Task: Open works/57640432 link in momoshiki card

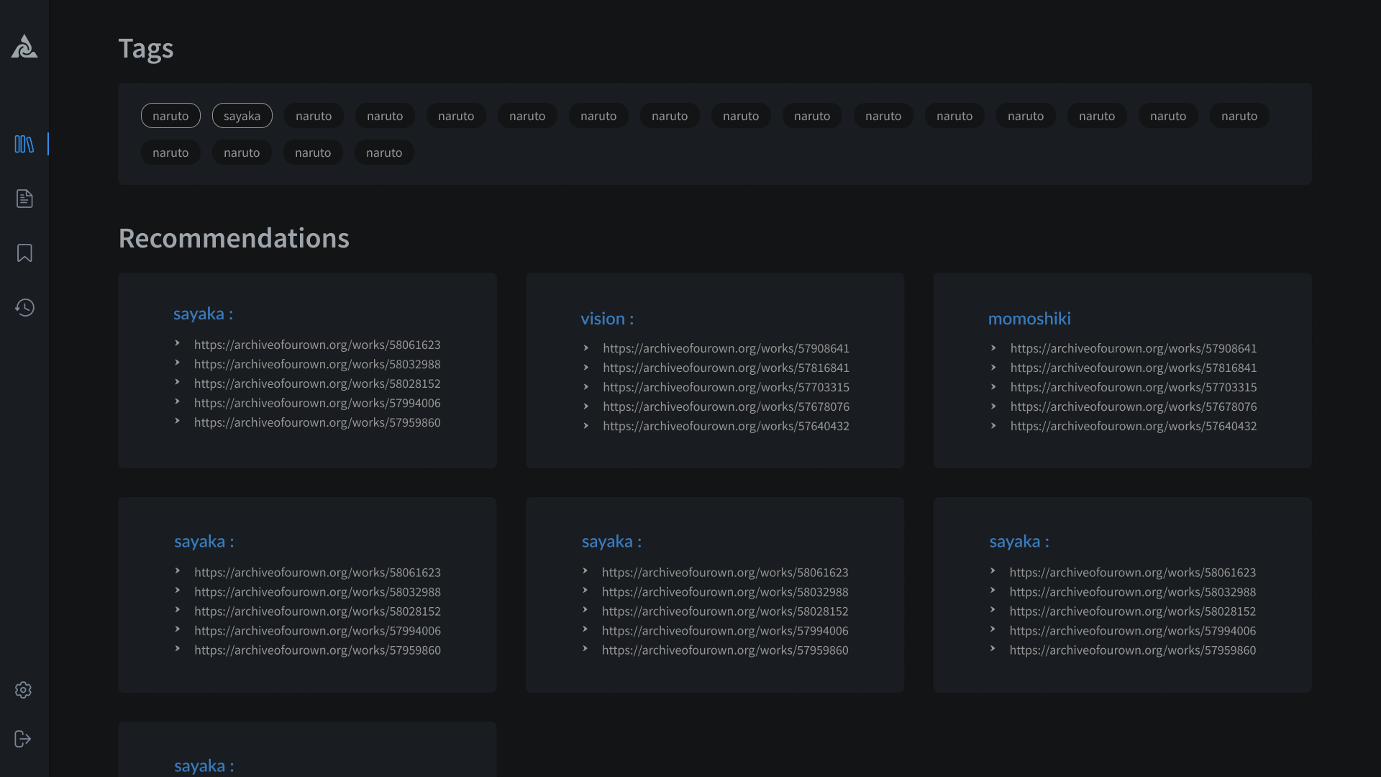Action: [x=1134, y=426]
